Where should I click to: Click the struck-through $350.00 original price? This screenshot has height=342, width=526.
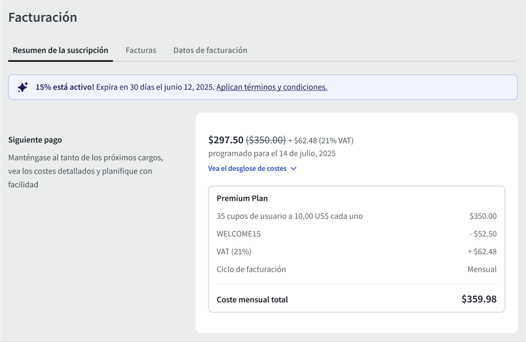tap(266, 140)
